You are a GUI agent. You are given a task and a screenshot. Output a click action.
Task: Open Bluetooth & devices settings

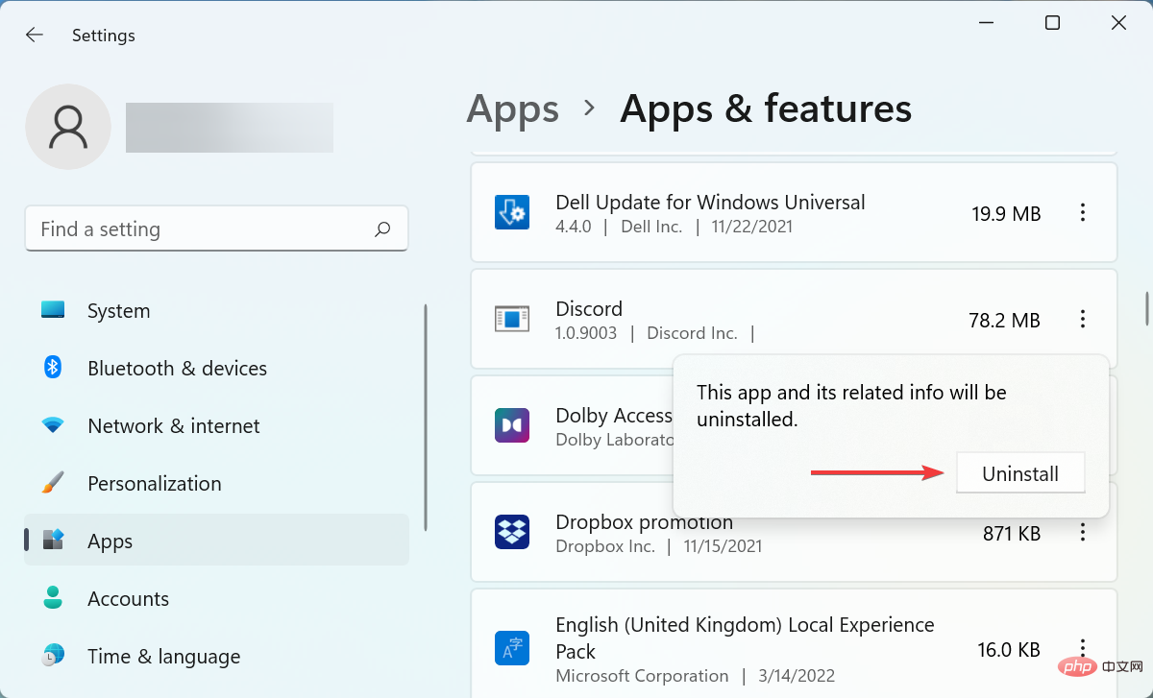tap(216, 369)
